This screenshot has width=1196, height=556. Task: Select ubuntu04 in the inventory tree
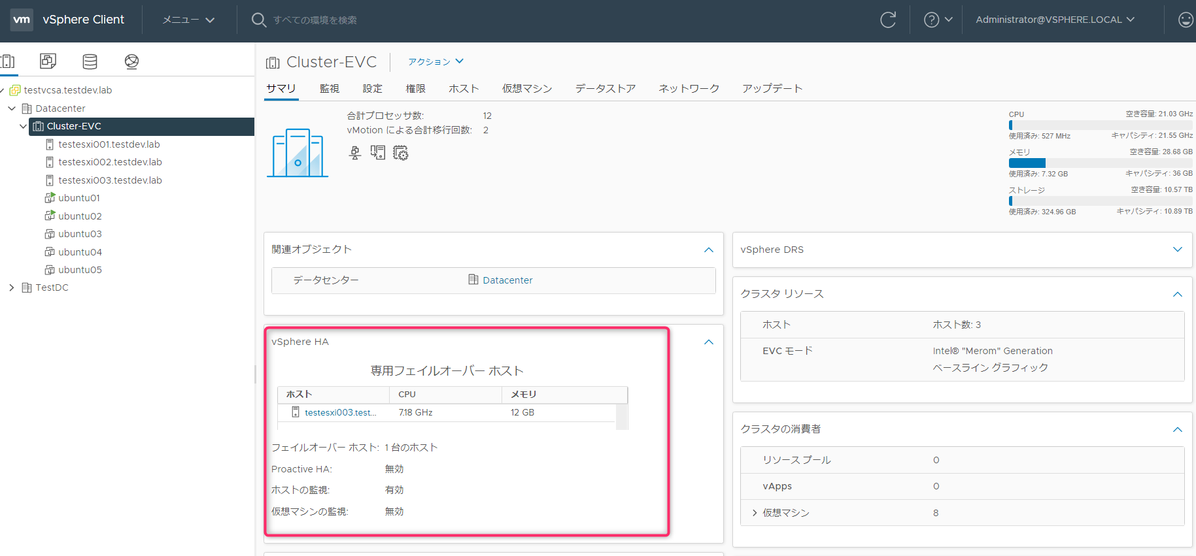coord(80,252)
